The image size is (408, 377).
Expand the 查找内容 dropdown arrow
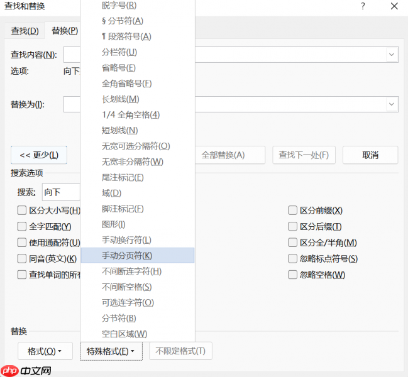[392, 55]
